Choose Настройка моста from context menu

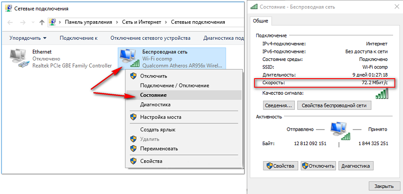(184, 117)
